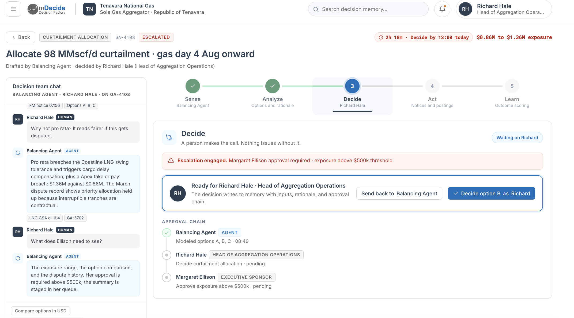Click Decide option B as Richard
Image resolution: width=574 pixels, height=318 pixels.
tap(491, 193)
